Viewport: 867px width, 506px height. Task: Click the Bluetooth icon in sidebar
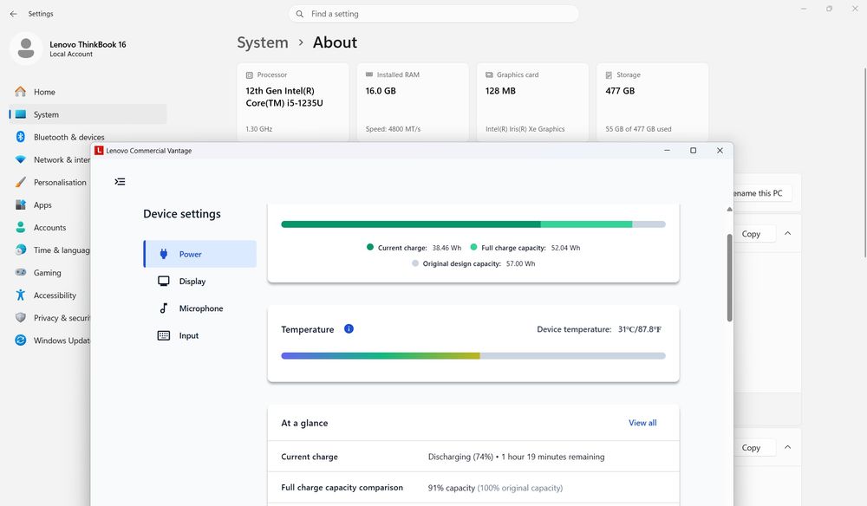point(21,137)
